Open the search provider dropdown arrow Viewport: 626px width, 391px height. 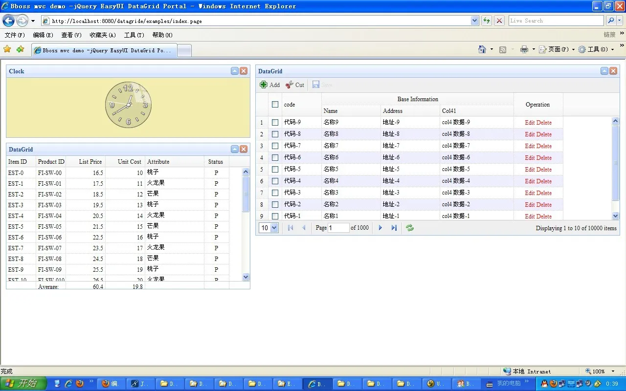point(620,21)
